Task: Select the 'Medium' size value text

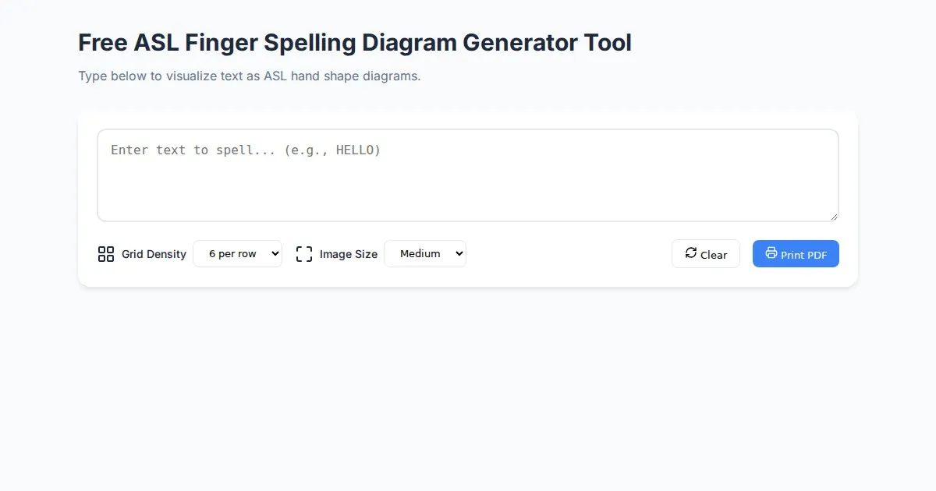Action: 420,254
